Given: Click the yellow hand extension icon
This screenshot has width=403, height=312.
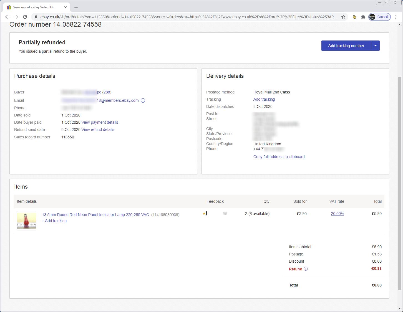Looking at the screenshot, I should [354, 17].
